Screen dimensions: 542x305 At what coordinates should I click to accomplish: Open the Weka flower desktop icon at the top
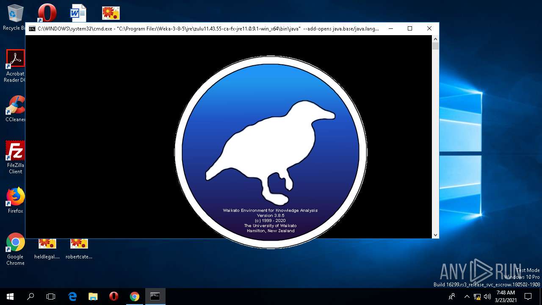tap(111, 13)
